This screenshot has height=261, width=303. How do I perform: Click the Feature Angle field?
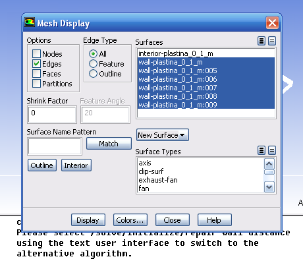click(105, 115)
